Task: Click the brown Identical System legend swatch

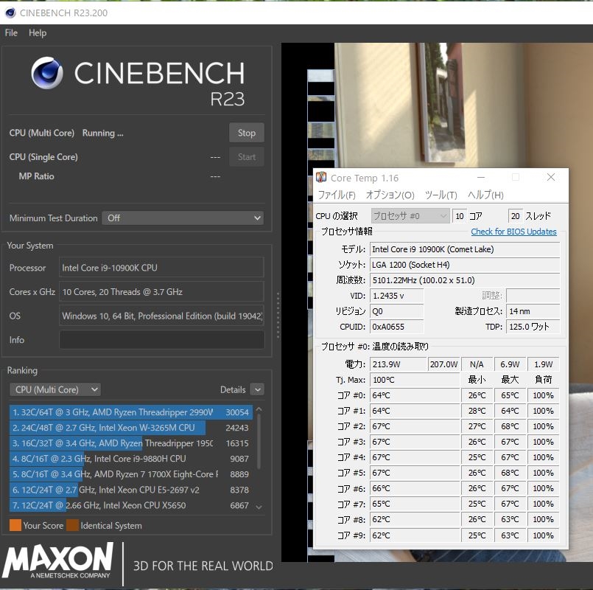Action: coord(72,525)
